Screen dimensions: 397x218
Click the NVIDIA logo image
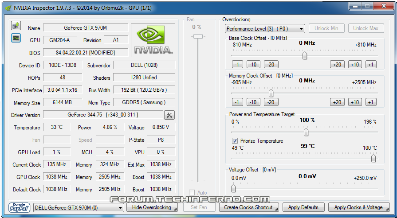click(153, 40)
